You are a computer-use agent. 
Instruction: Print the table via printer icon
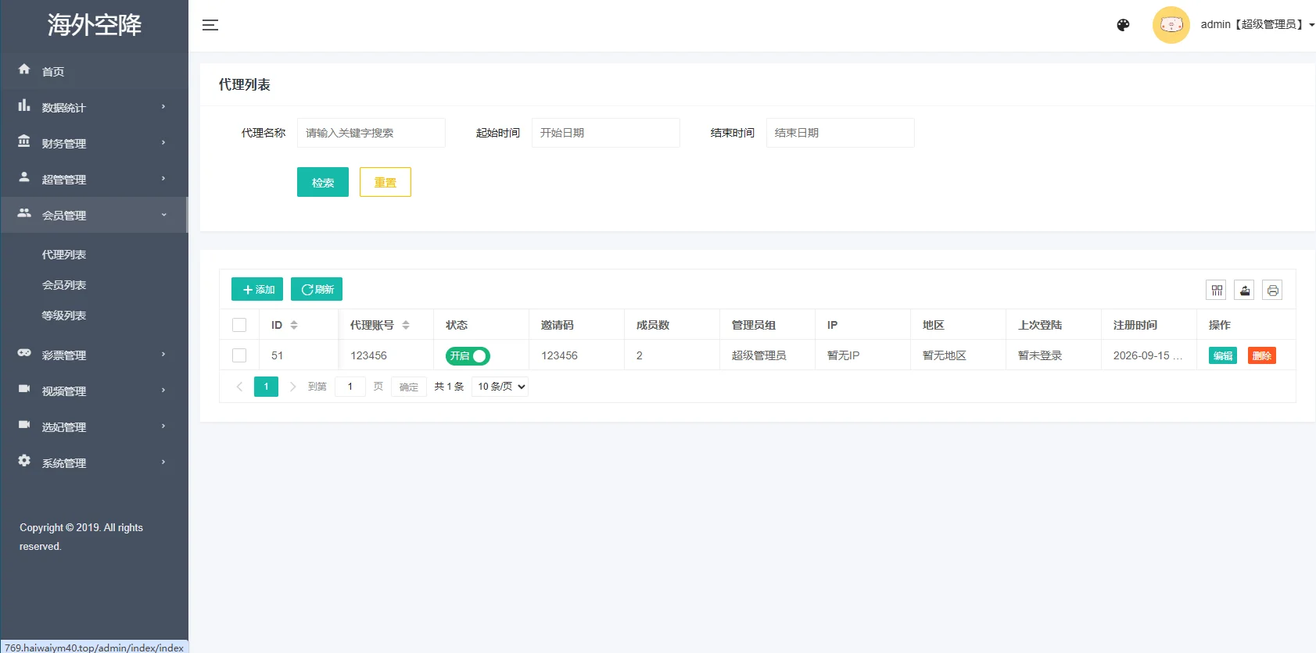1273,291
